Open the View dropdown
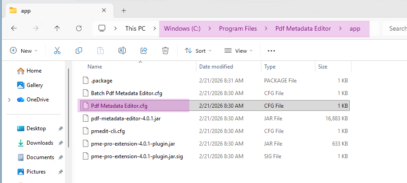Viewport: 407px width, 183px height. [x=238, y=51]
